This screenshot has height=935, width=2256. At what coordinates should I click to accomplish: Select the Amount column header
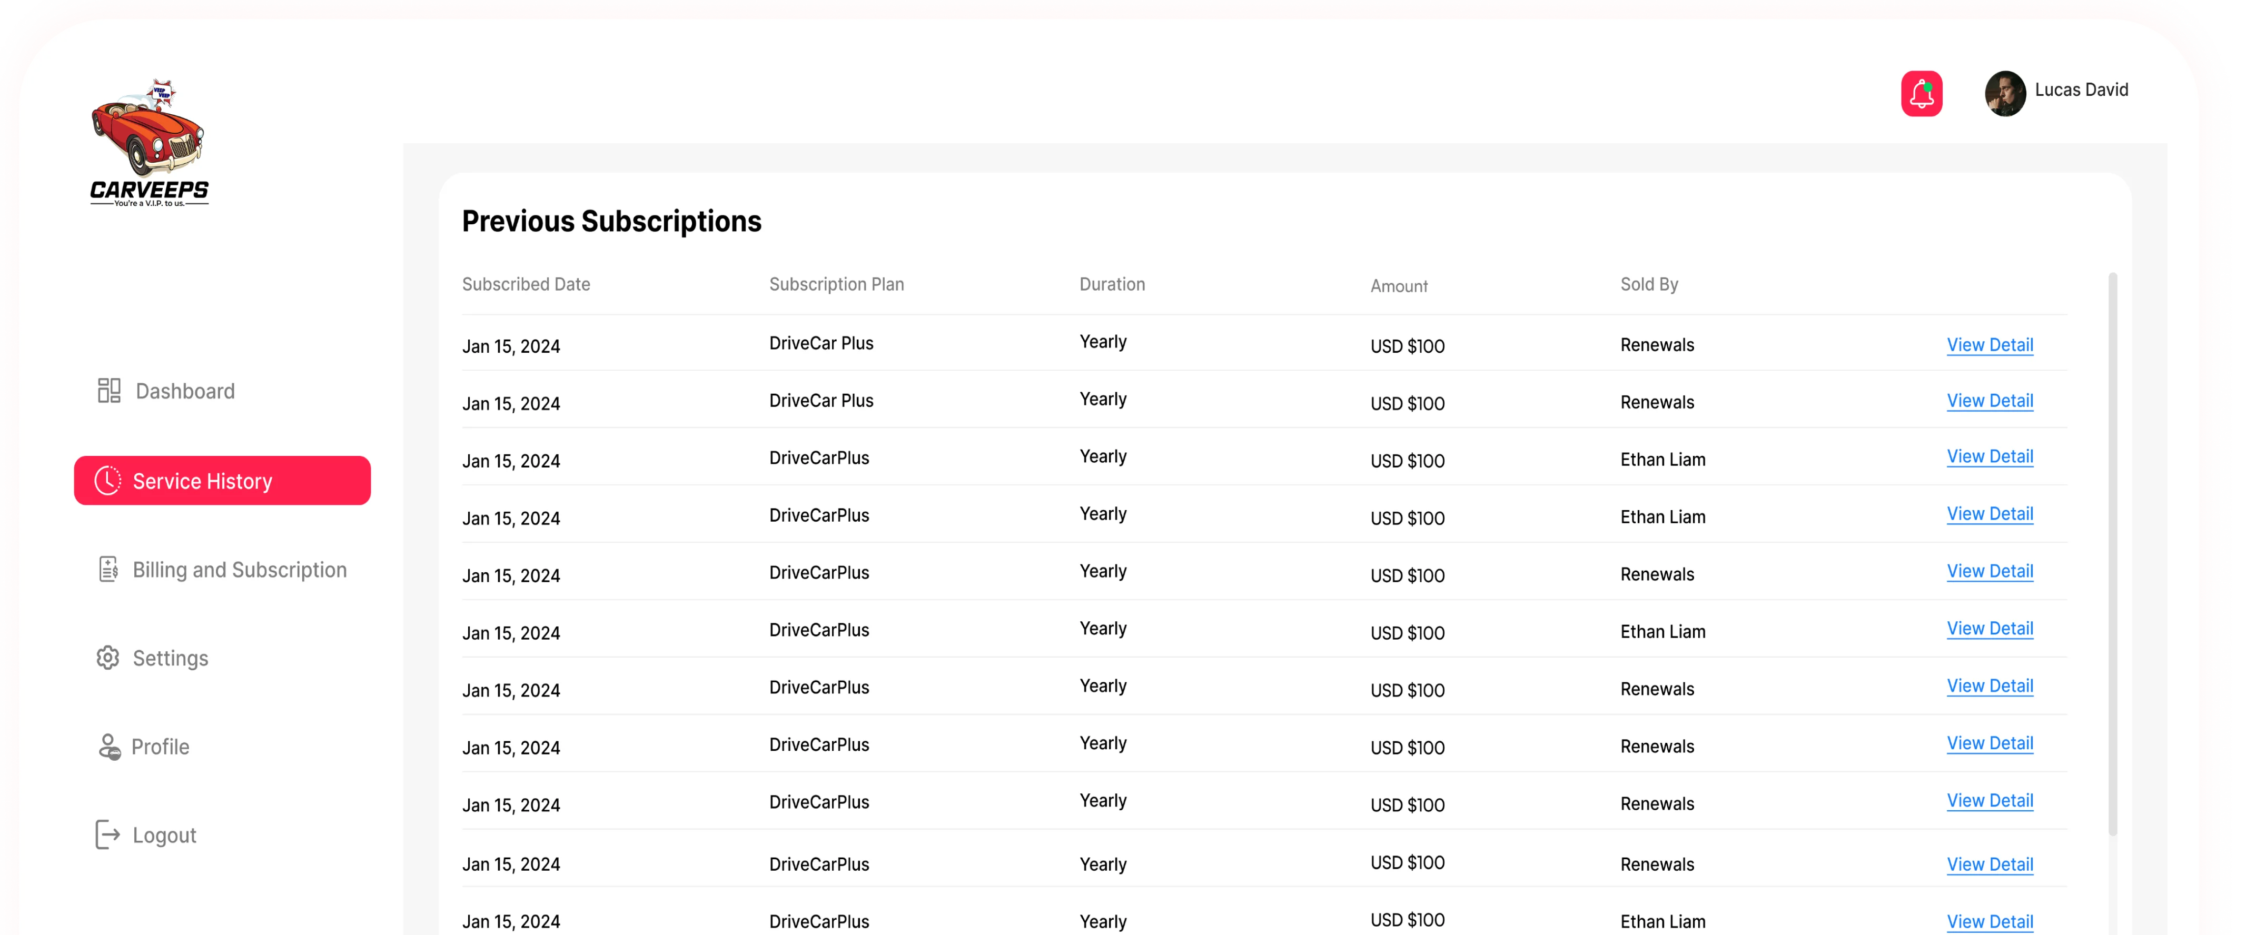point(1399,285)
